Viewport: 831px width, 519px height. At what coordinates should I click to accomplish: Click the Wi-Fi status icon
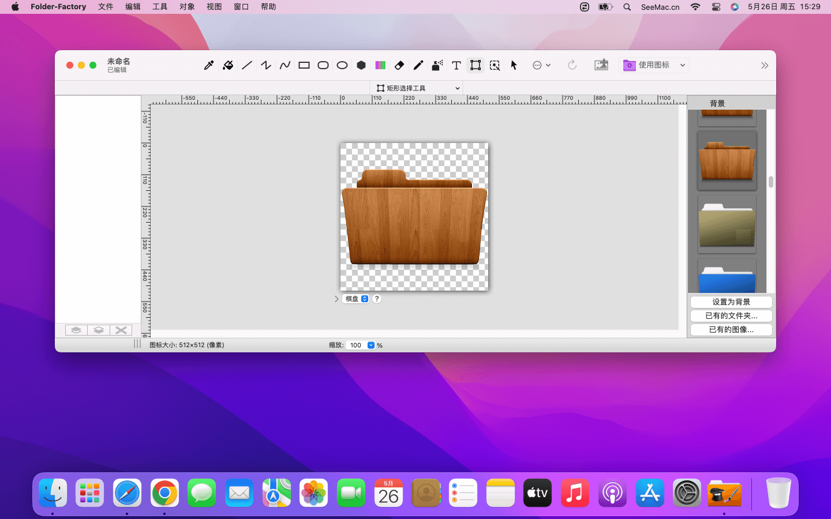click(695, 7)
